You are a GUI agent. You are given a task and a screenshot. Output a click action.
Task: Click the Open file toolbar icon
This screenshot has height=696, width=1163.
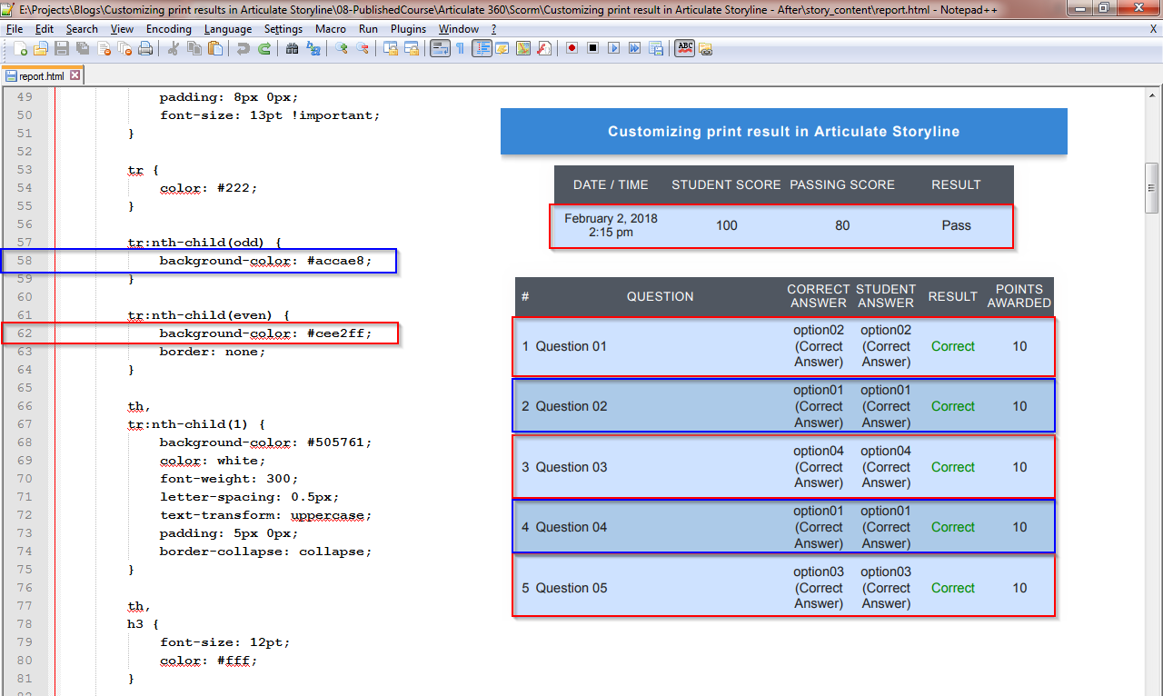tap(41, 48)
